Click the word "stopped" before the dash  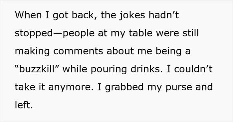pos(34,33)
